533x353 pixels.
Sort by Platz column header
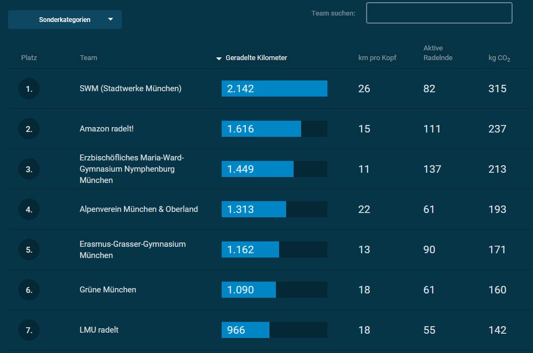tap(29, 58)
